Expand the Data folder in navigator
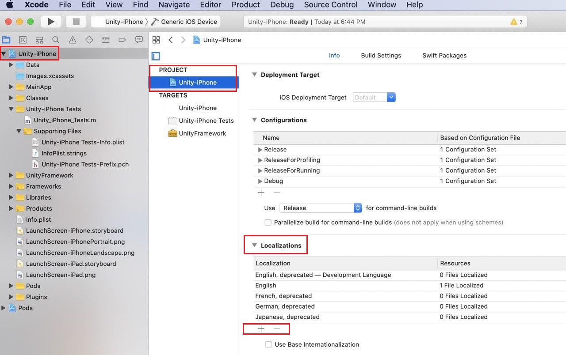The width and height of the screenshot is (566, 355). pos(11,65)
